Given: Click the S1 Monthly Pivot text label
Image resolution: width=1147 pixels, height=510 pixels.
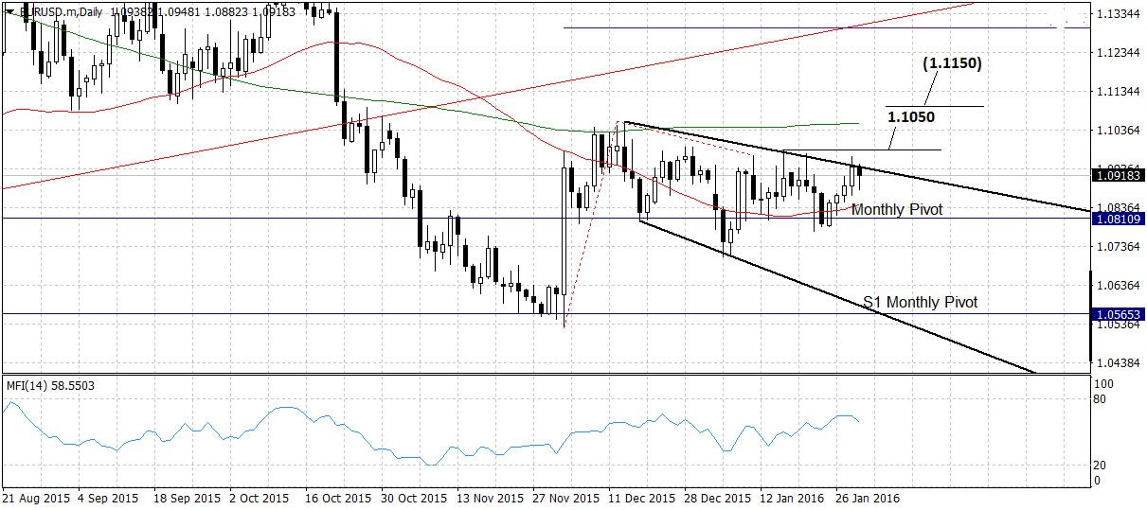Looking at the screenshot, I should click(x=920, y=303).
